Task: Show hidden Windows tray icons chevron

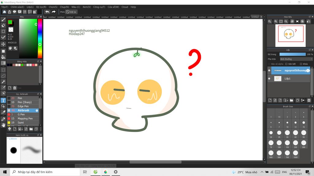Action: point(262,172)
